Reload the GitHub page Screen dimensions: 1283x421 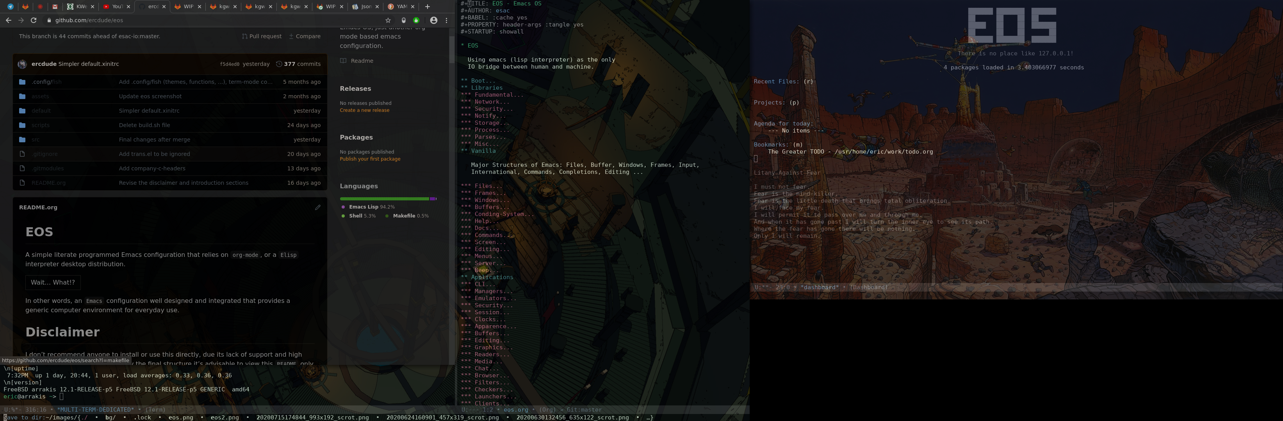33,20
